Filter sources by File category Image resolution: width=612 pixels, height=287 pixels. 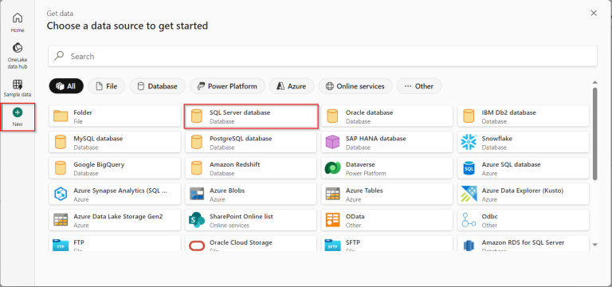(x=107, y=86)
